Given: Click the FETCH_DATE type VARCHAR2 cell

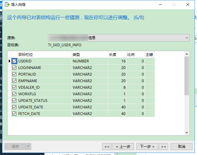Looking at the screenshot, I should point(90,114).
